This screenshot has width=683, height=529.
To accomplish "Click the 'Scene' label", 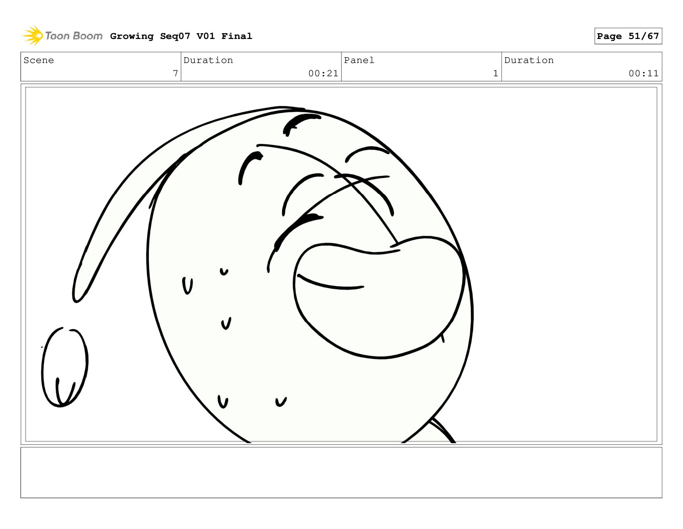I will pos(39,60).
